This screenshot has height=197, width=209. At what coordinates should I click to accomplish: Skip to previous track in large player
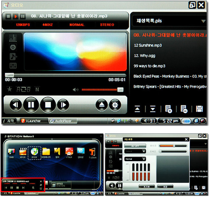[16, 105]
